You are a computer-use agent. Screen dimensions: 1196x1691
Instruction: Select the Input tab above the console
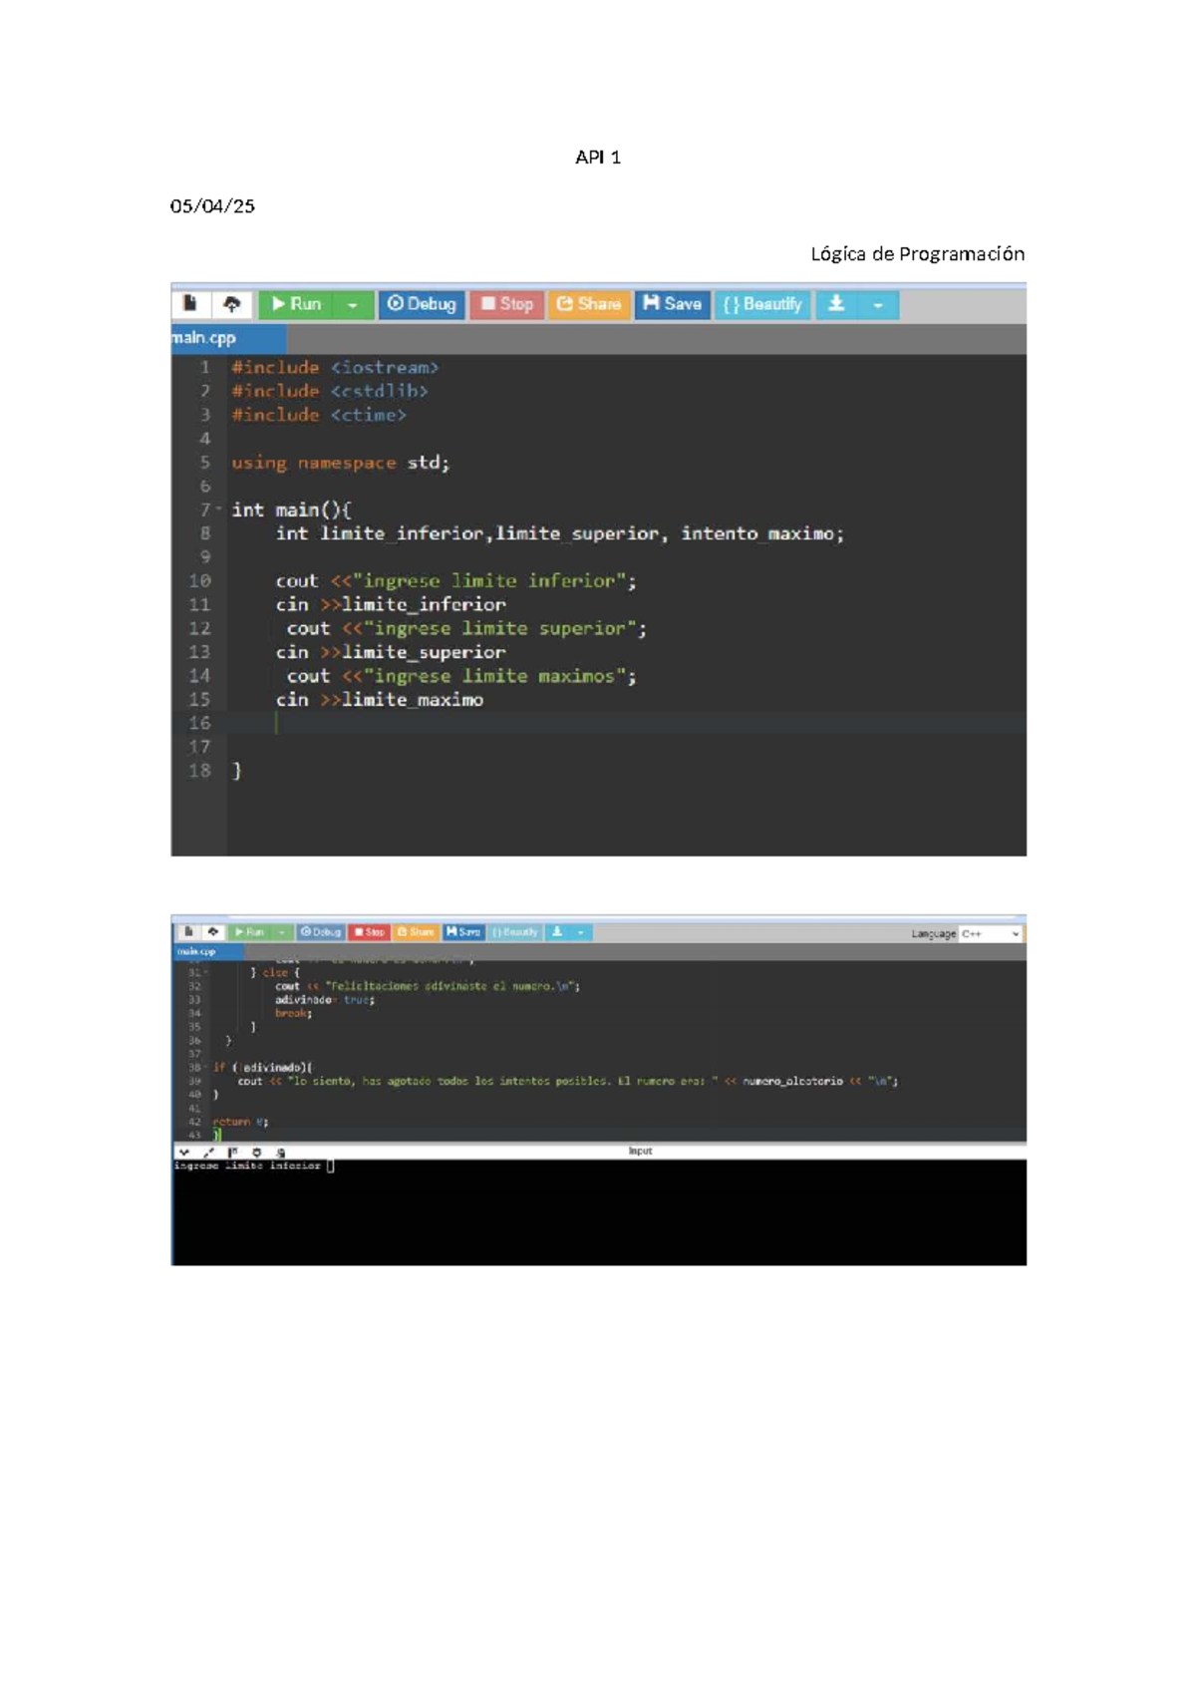tap(640, 1152)
